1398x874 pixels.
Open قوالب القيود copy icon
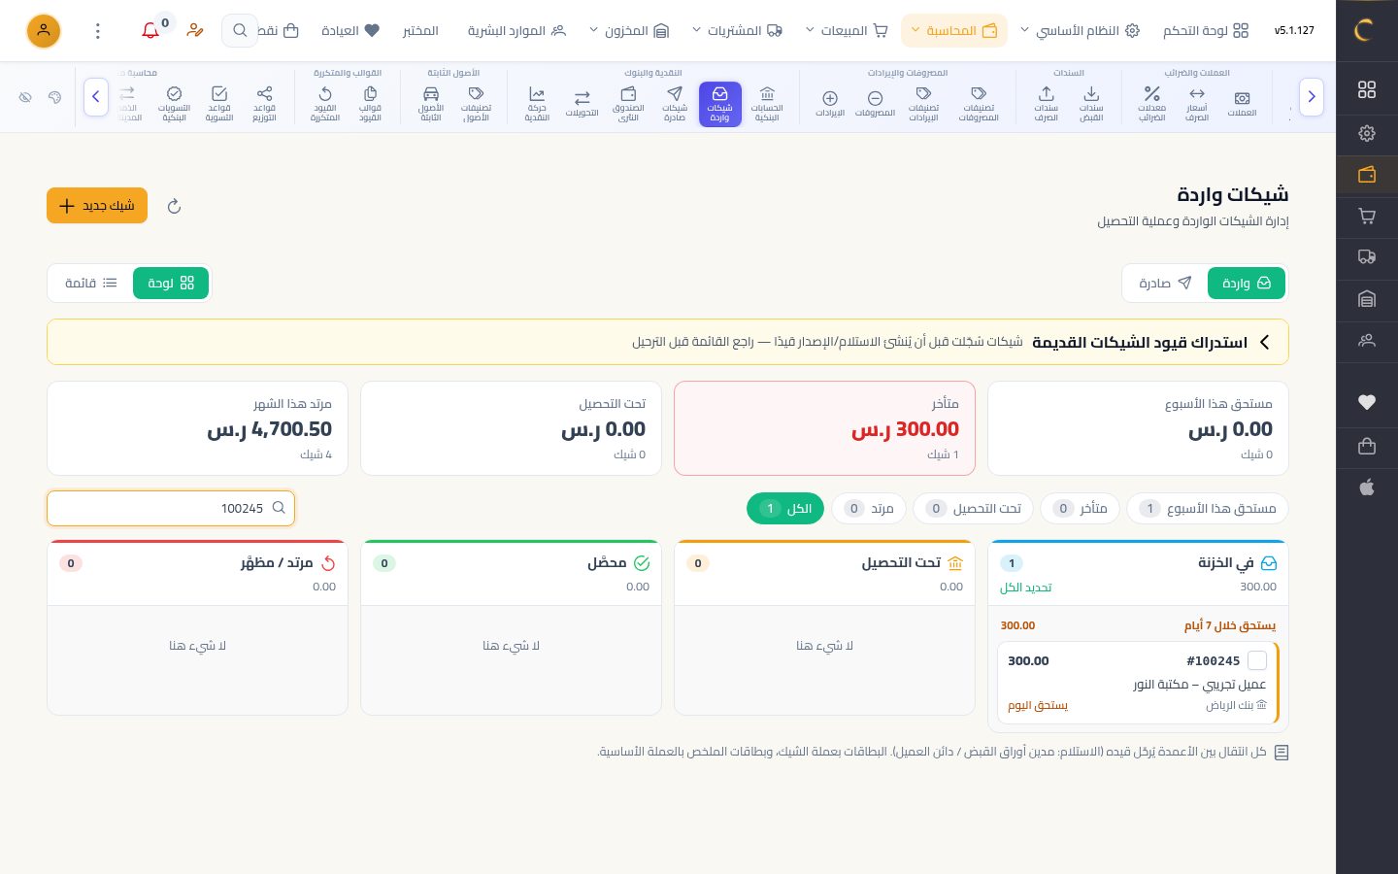[x=370, y=104]
